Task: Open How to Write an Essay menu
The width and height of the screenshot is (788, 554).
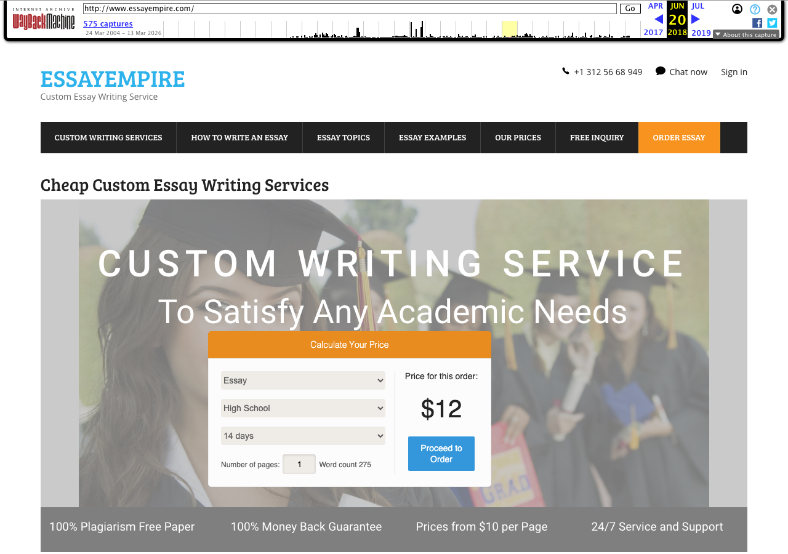Action: tap(239, 137)
